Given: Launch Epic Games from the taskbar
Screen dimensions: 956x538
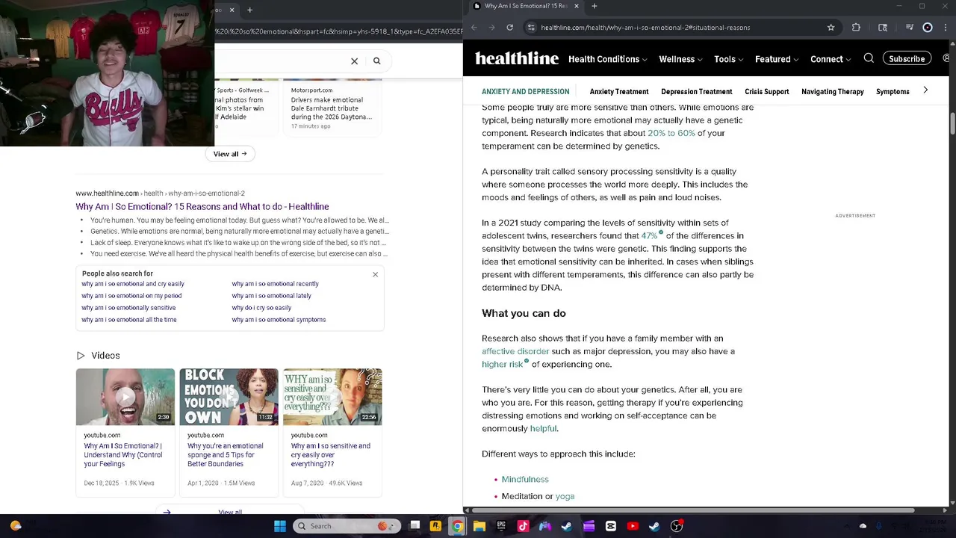Looking at the screenshot, I should (501, 526).
